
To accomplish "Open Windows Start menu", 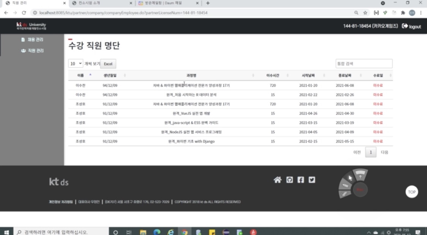I will [x=6, y=232].
